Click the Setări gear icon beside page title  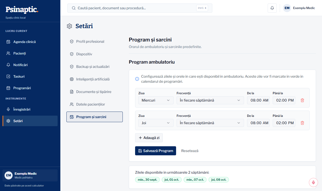[x=69, y=26]
